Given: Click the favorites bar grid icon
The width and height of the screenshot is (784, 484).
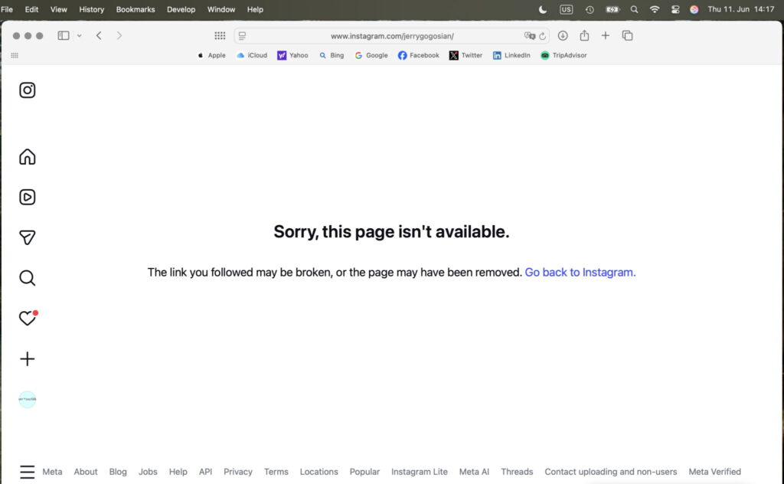Looking at the screenshot, I should coord(15,55).
